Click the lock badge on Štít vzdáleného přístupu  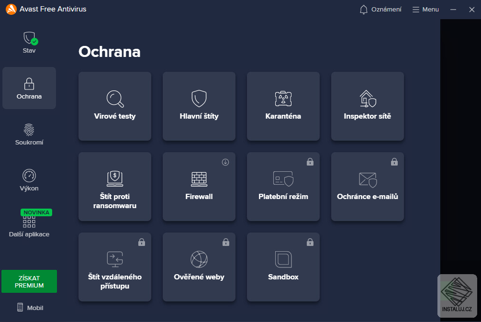[x=142, y=242]
